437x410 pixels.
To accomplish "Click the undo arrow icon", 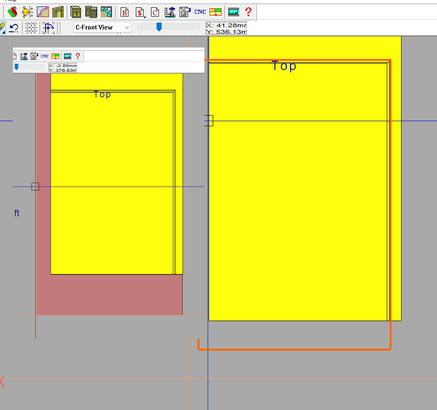I will pyautogui.click(x=14, y=28).
